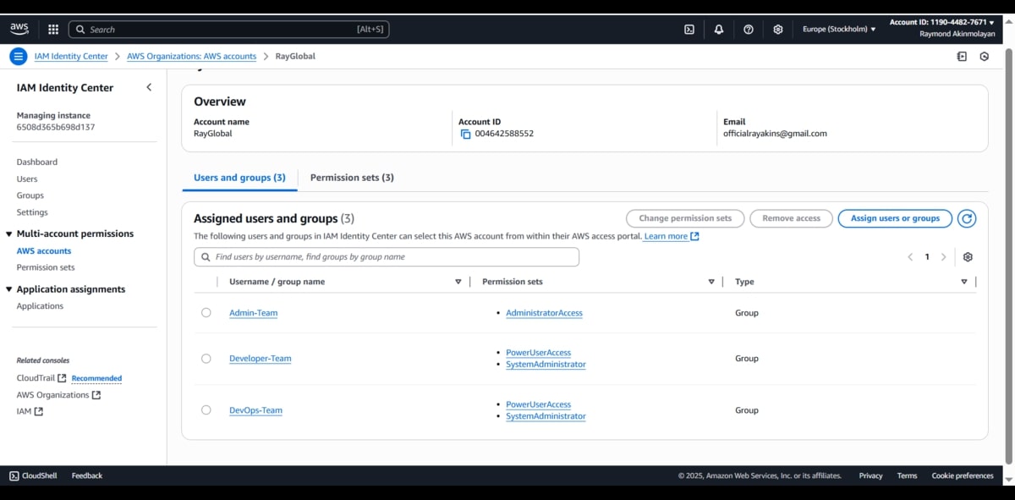Open the help question mark menu
Image resolution: width=1015 pixels, height=500 pixels.
tap(749, 29)
